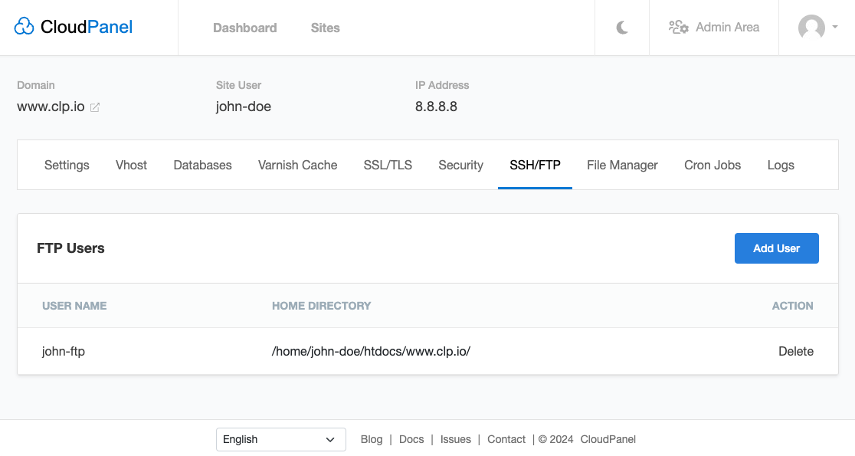Switch to the Vhost tab
855x456 pixels.
[131, 165]
